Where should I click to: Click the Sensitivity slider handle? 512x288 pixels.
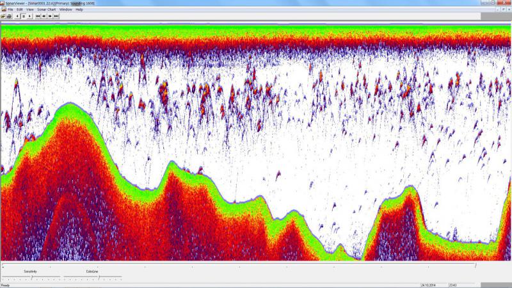[32, 276]
